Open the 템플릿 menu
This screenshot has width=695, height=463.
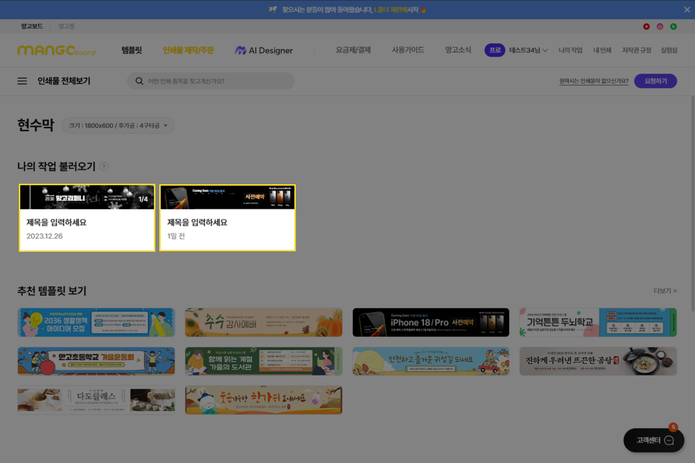[132, 50]
